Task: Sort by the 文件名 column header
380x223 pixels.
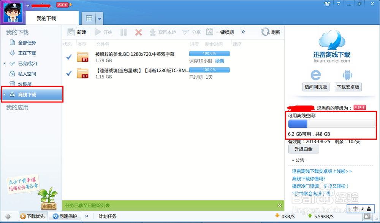Action: 103,44
